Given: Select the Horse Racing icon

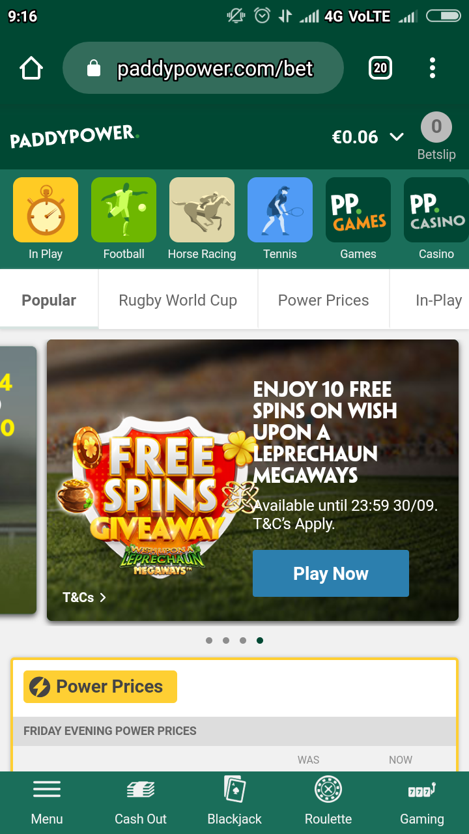Looking at the screenshot, I should (x=202, y=210).
